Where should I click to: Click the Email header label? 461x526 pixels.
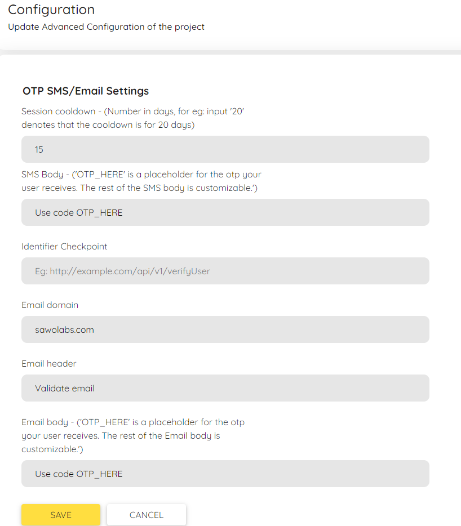pyautogui.click(x=48, y=364)
